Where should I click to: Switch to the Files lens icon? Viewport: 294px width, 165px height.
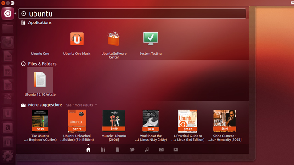point(118,149)
